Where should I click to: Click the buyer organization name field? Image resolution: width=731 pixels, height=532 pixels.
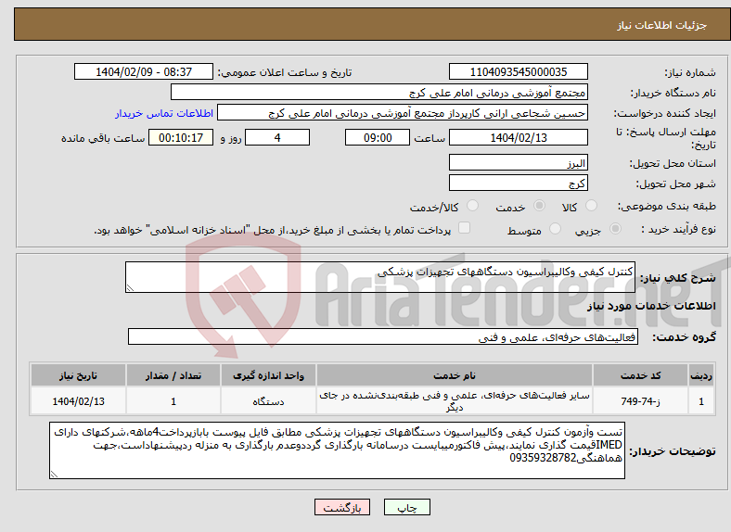point(379,93)
